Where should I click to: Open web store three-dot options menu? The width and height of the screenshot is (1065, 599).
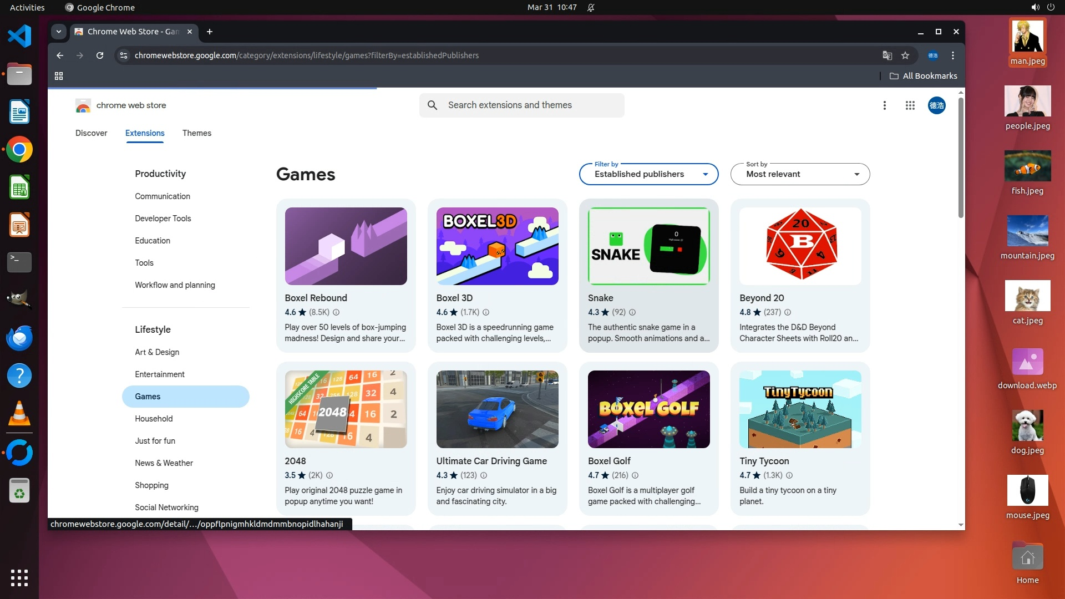pyautogui.click(x=885, y=105)
